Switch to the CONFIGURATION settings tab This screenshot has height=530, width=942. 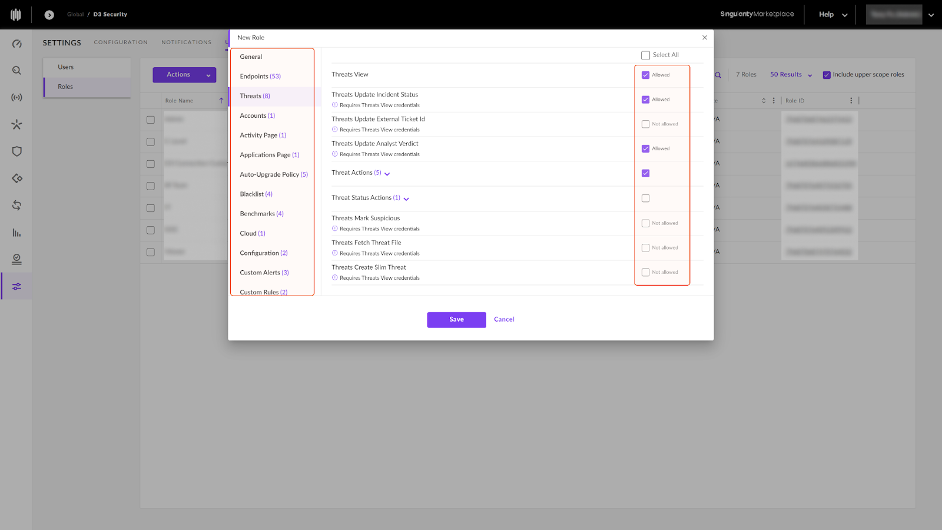tap(121, 42)
